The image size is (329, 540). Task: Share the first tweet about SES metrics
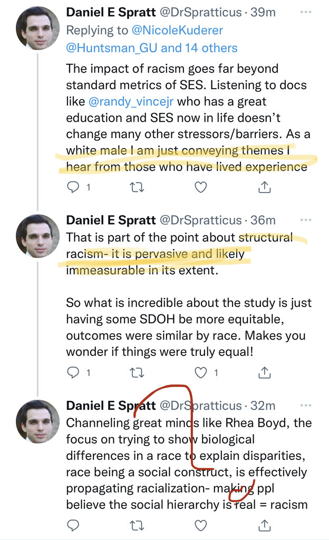(264, 187)
